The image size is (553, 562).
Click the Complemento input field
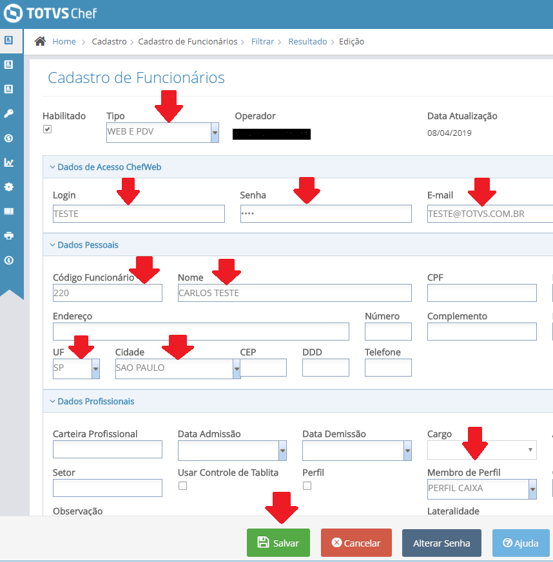click(x=482, y=332)
